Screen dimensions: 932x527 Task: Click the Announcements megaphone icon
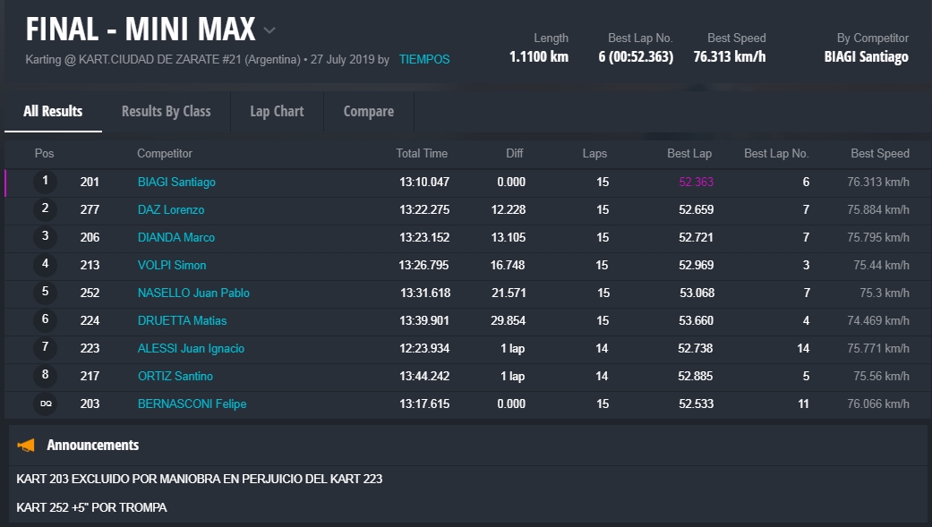click(x=27, y=445)
